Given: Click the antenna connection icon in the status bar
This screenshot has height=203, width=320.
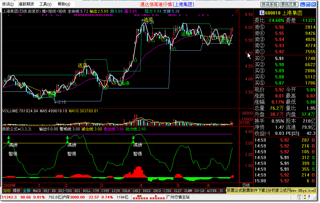Looking at the screenshot, I should coord(299,197).
